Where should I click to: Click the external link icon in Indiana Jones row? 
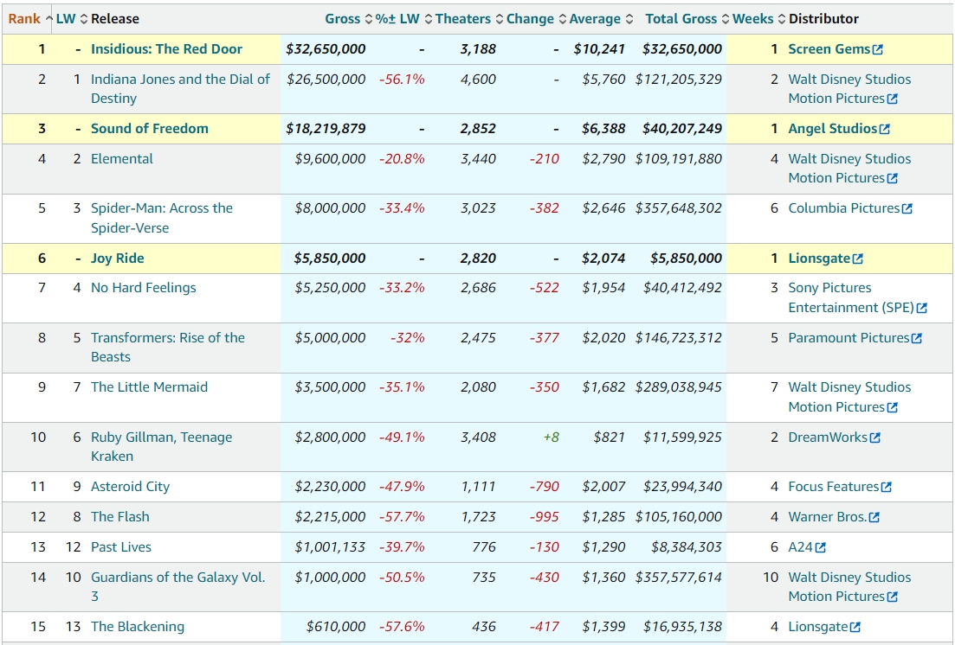coord(893,99)
